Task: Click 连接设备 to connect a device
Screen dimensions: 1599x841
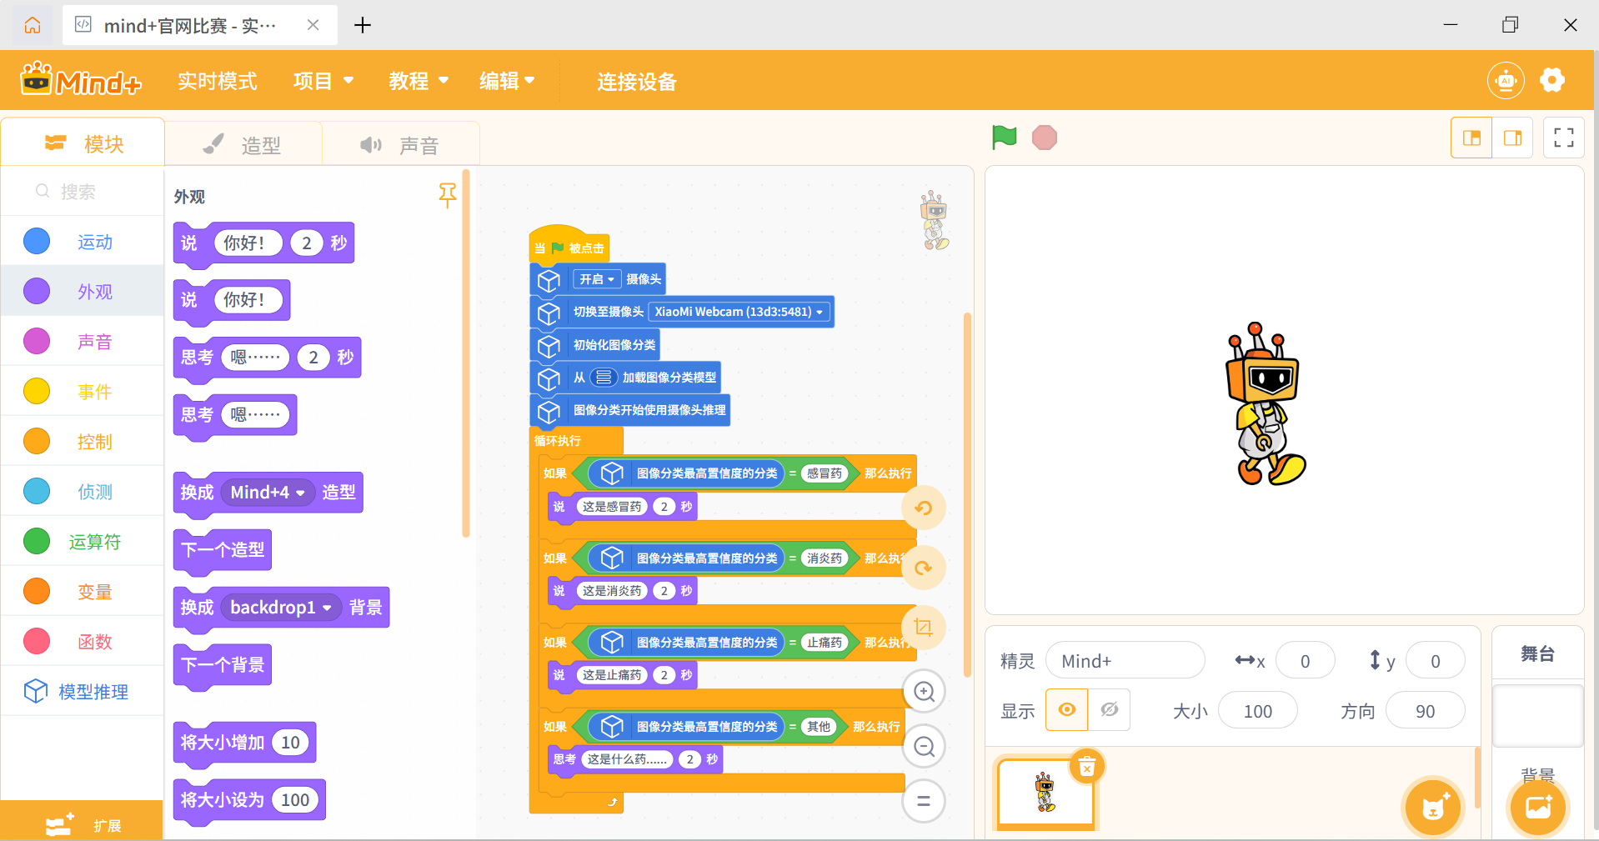Action: 636,81
